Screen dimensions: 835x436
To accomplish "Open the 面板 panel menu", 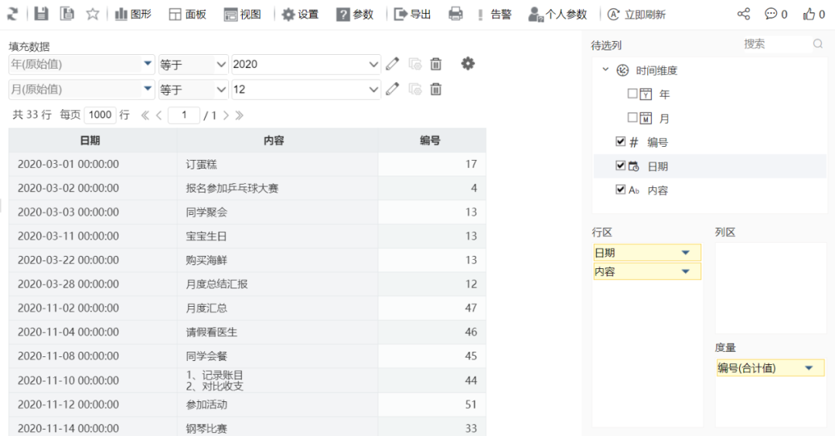I will 187,15.
